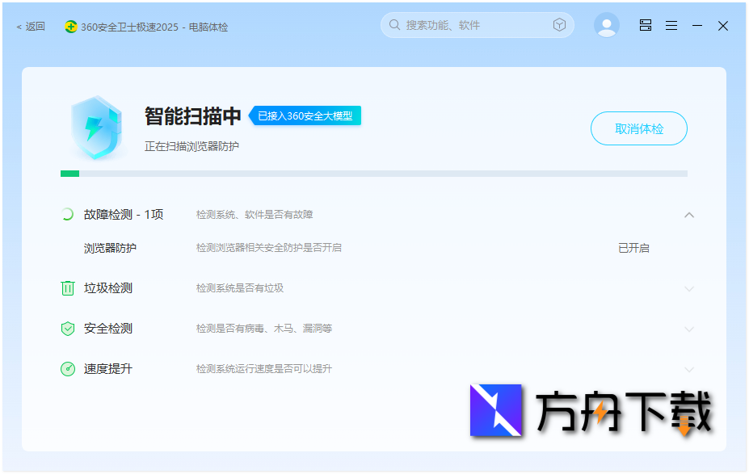Image resolution: width=749 pixels, height=474 pixels.
Task: Cancel the scan via 取消体检 button
Action: click(638, 128)
